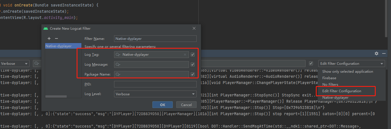
Task: Open the Log Level Verbose dropdown in dialog
Action: [155, 94]
